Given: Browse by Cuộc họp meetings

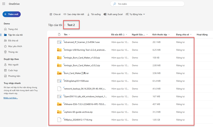Looking at the screenshot, I should [x=13, y=70].
